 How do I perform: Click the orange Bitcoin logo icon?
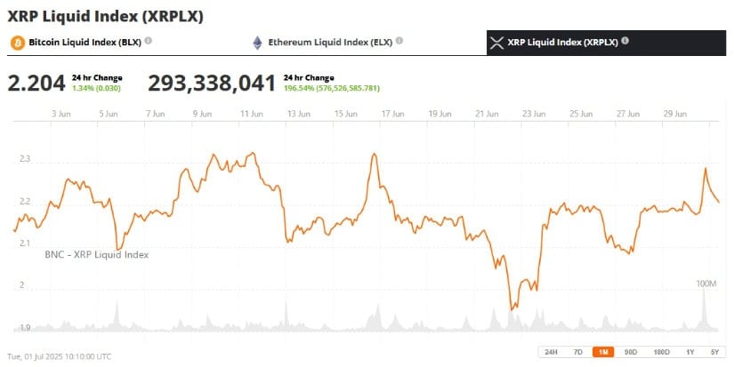click(18, 43)
